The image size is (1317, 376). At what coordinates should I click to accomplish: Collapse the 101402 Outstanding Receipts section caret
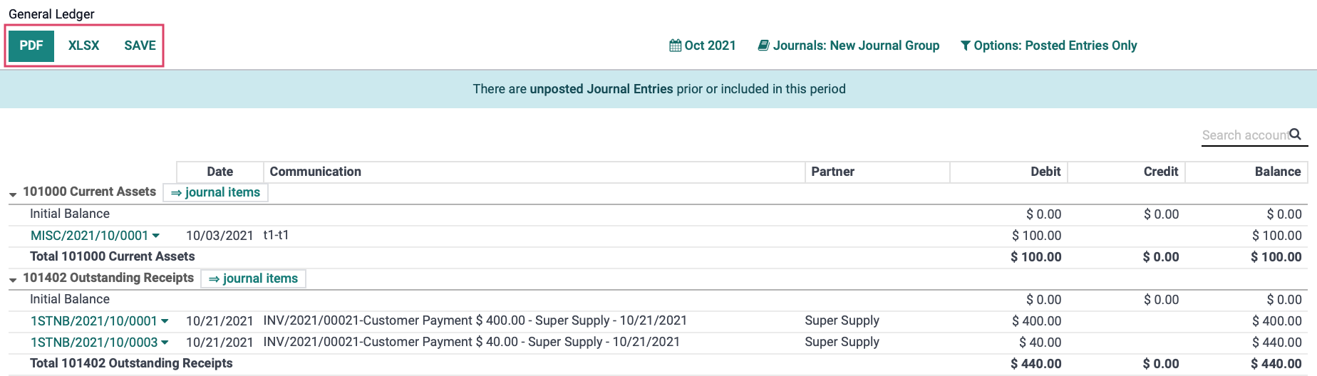[13, 280]
